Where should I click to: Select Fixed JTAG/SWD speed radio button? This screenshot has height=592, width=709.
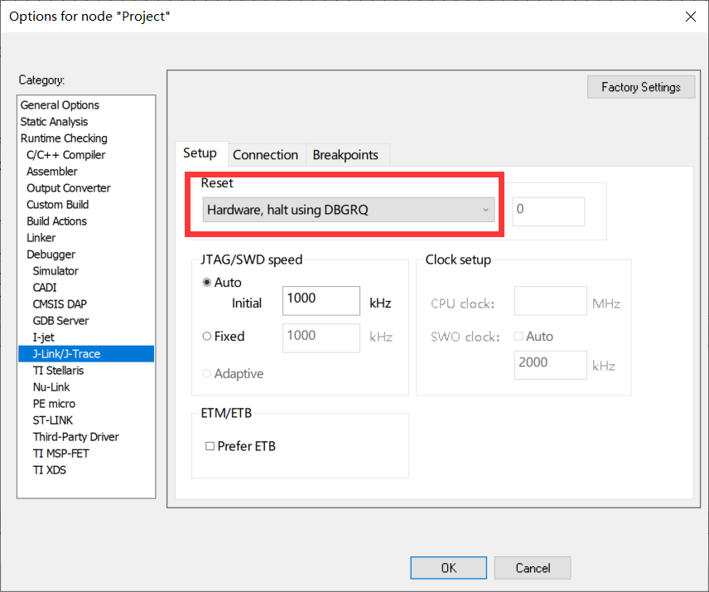coord(207,337)
